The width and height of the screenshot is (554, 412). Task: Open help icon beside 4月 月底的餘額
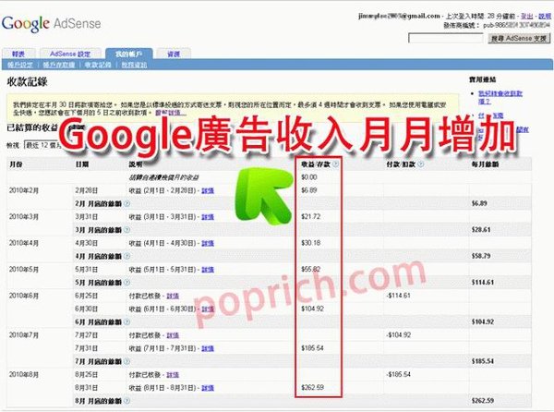(x=126, y=256)
